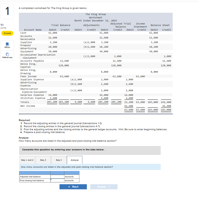Open the References icon
This screenshot has width=199, height=199.
pos(7,56)
